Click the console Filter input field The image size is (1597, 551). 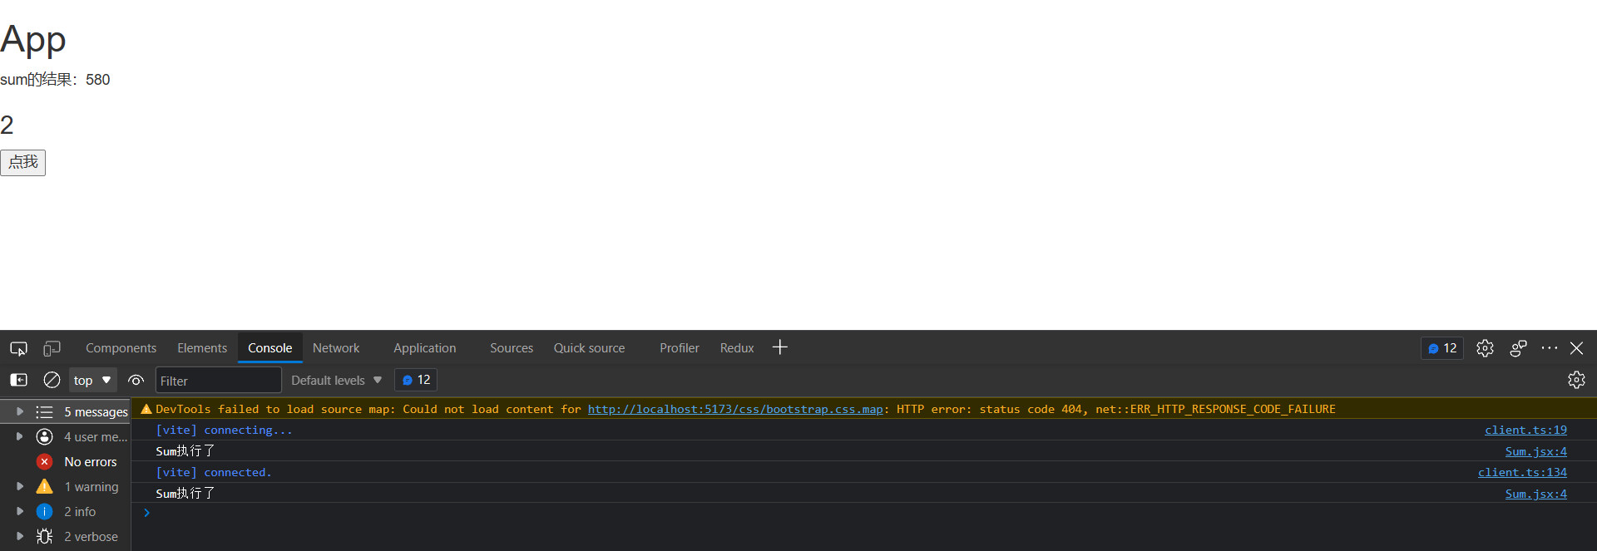pos(218,381)
